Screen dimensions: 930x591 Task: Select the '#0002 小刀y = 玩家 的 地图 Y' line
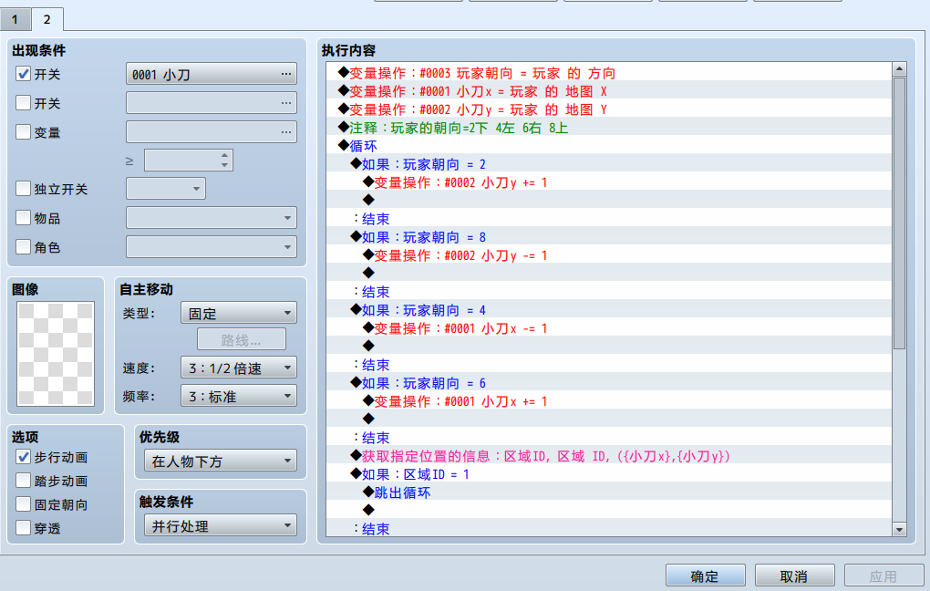608,109
